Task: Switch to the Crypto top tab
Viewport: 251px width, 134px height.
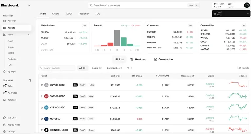Action: [x=56, y=14]
